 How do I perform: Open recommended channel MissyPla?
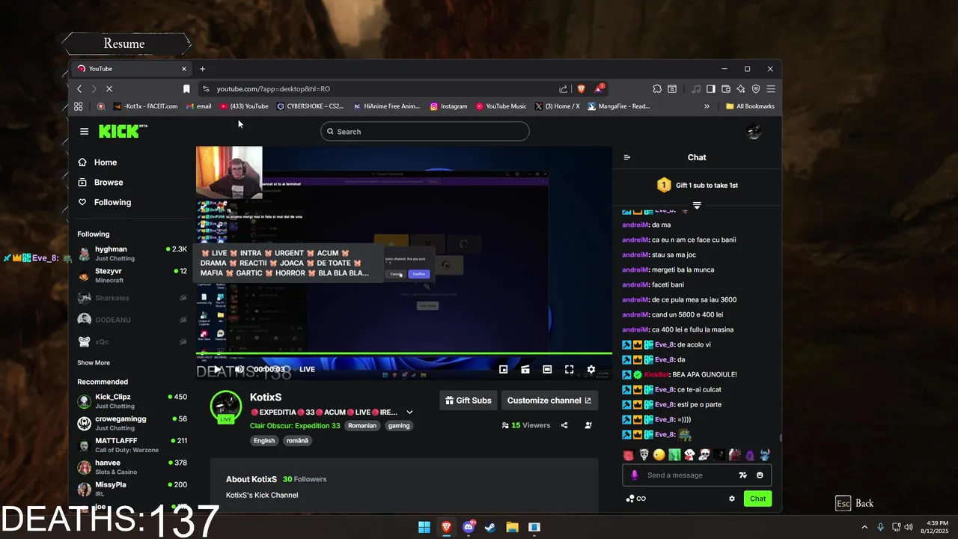tap(132, 489)
